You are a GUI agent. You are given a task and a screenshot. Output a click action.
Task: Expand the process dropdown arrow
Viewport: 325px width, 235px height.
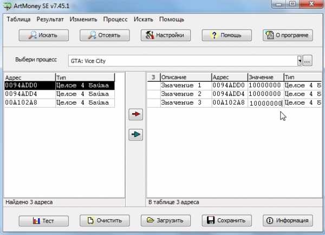tap(300, 61)
